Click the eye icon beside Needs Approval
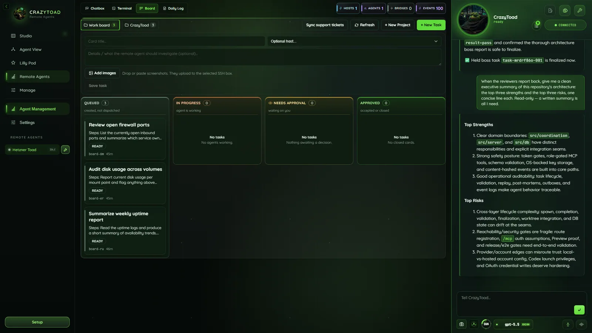Image resolution: width=592 pixels, height=333 pixels. [x=270, y=103]
